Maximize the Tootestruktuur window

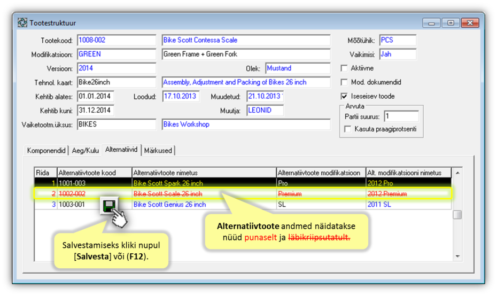451,23
